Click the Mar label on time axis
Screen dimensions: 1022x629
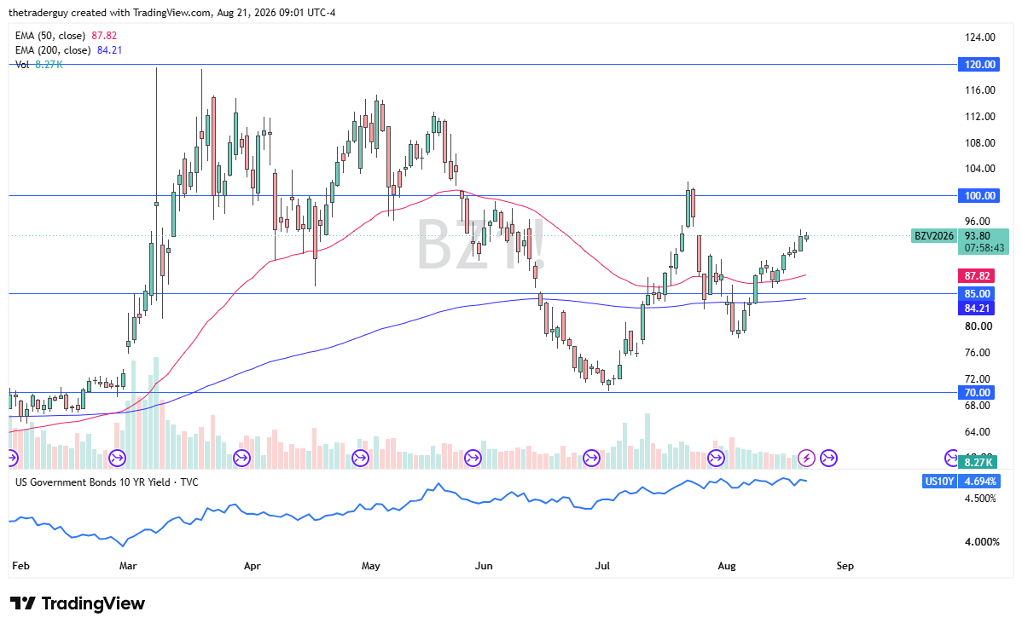click(x=129, y=566)
